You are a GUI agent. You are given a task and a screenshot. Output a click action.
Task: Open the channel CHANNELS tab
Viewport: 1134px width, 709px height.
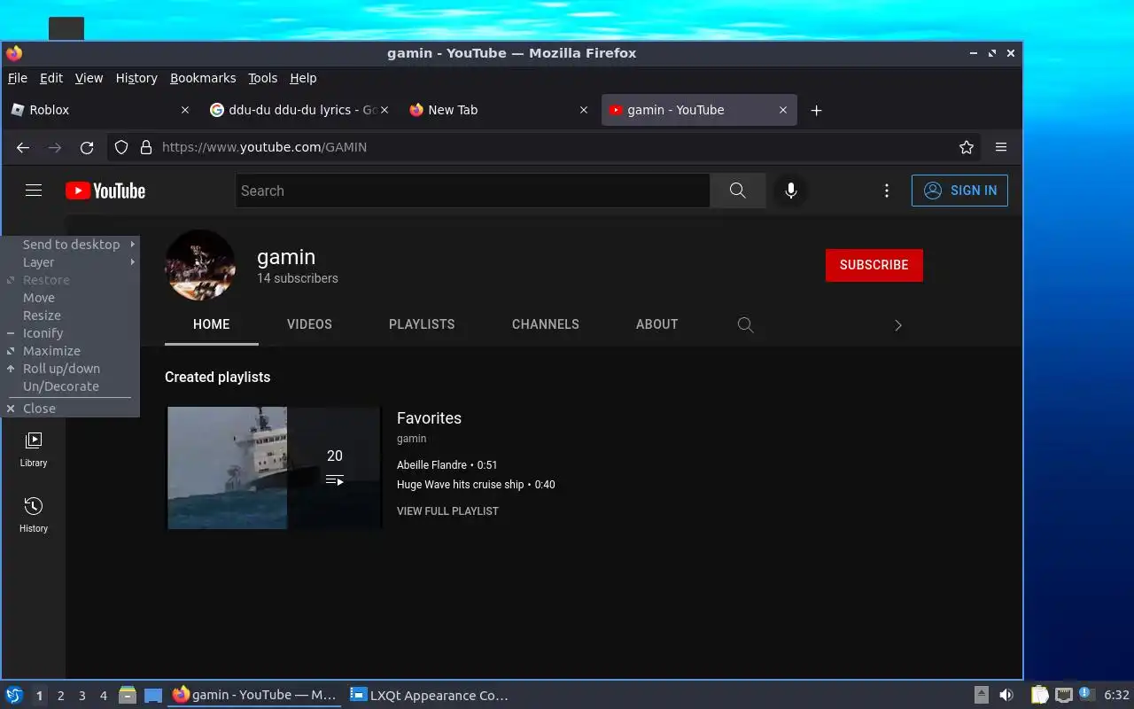[x=546, y=324]
